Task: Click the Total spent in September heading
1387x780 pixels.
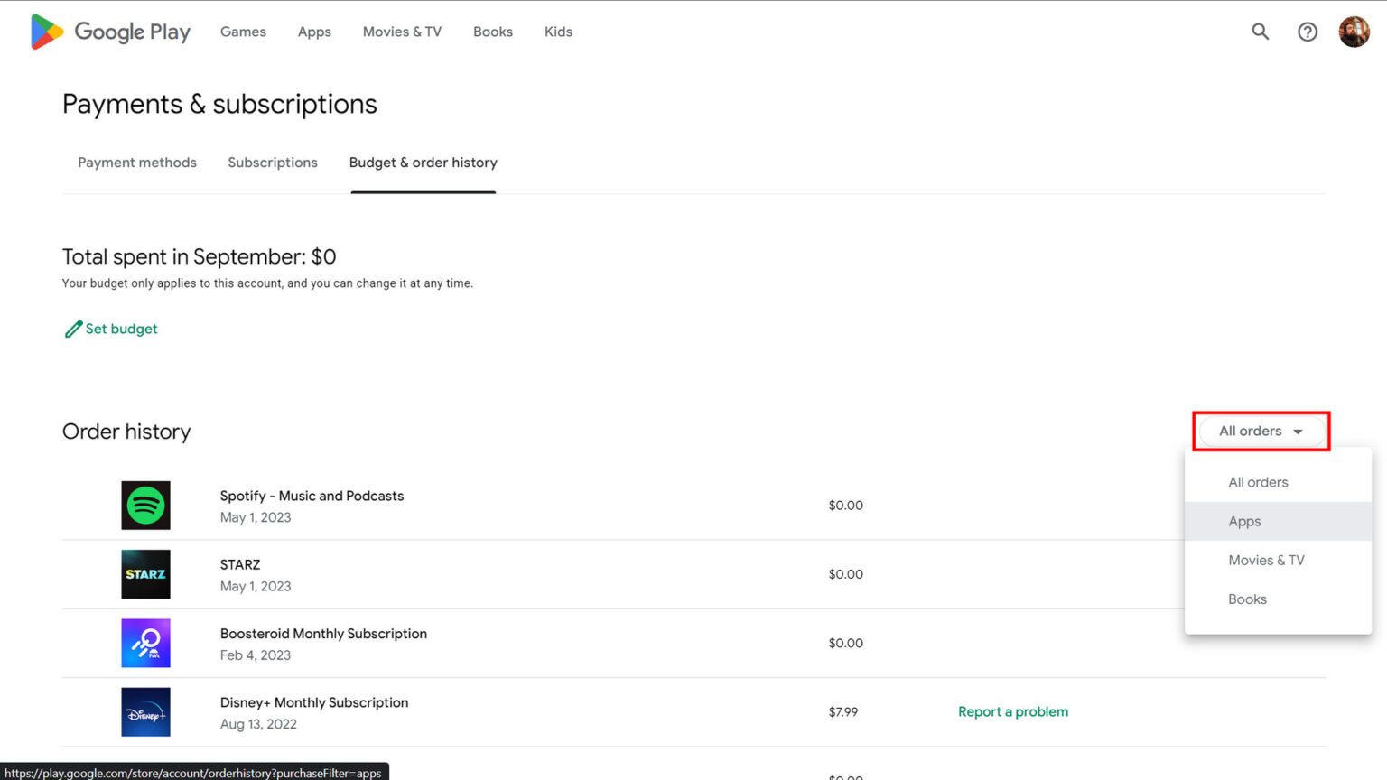Action: coord(199,256)
